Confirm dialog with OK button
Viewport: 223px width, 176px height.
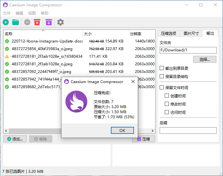[122, 130]
